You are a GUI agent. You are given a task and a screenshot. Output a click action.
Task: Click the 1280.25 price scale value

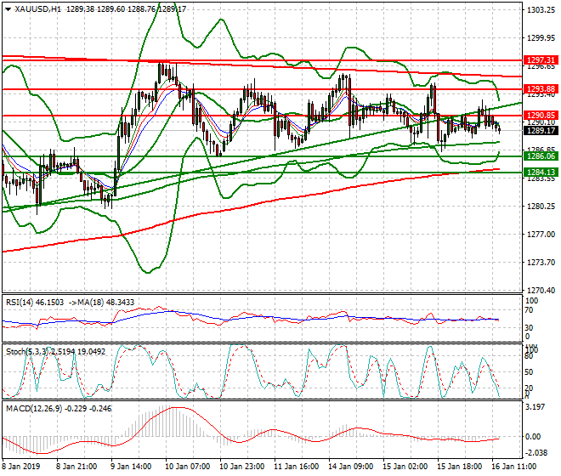point(541,207)
